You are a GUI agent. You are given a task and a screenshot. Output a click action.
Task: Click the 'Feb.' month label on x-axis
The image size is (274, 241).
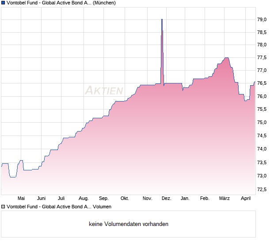point(205,198)
